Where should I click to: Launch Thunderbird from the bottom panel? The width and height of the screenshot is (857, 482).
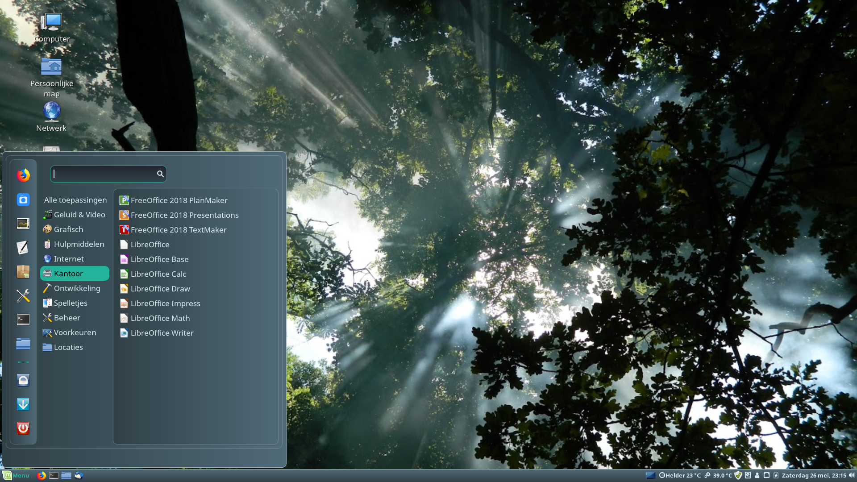[79, 475]
